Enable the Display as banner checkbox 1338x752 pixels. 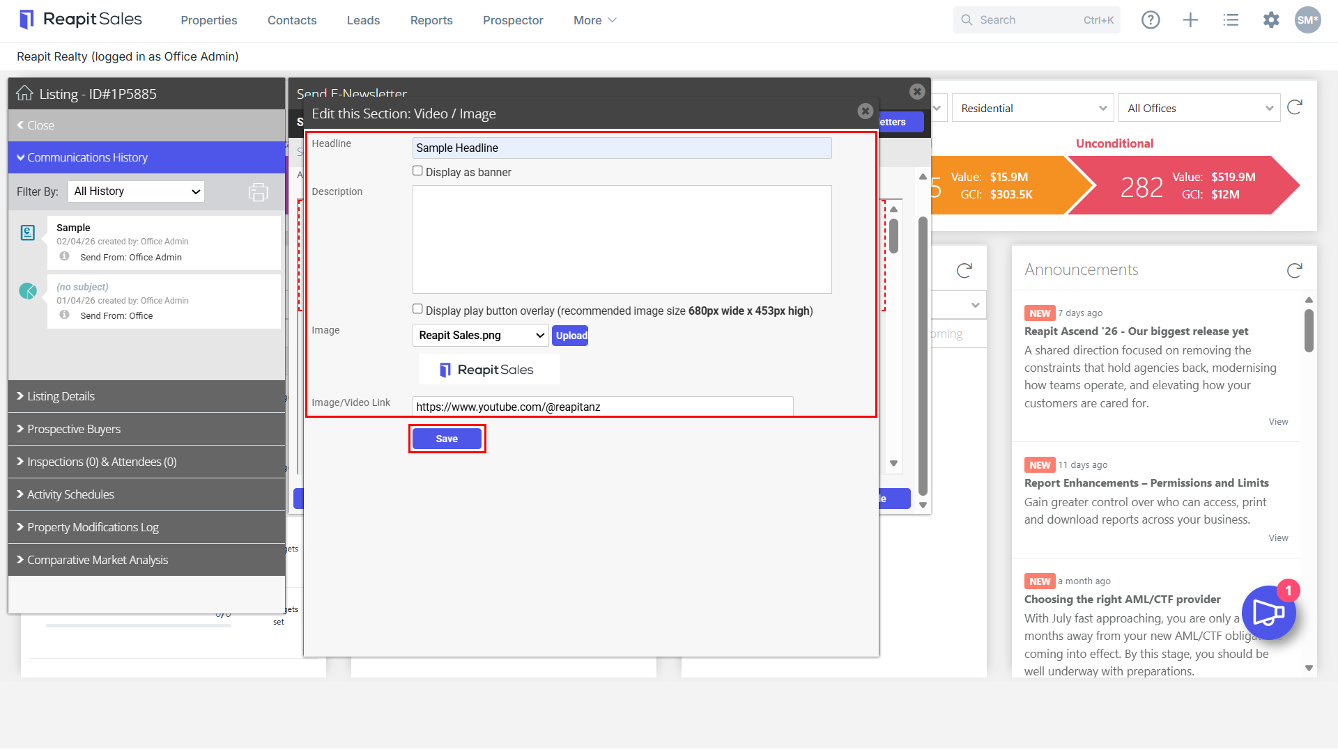pyautogui.click(x=417, y=171)
